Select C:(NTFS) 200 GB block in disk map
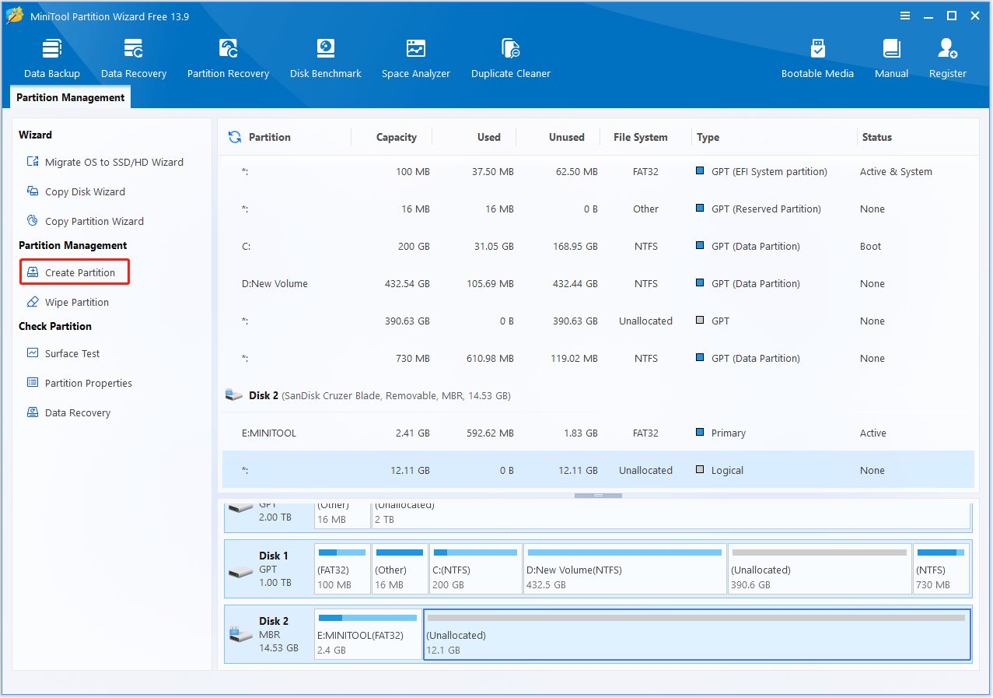This screenshot has height=698, width=993. pos(476,569)
